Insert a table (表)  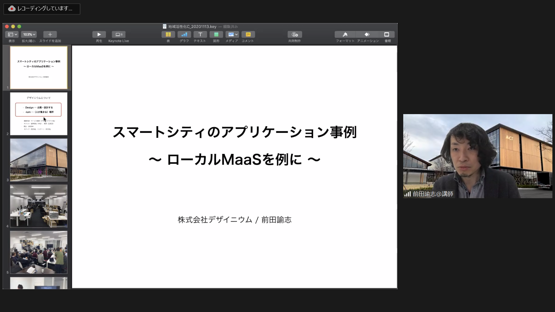coord(168,34)
